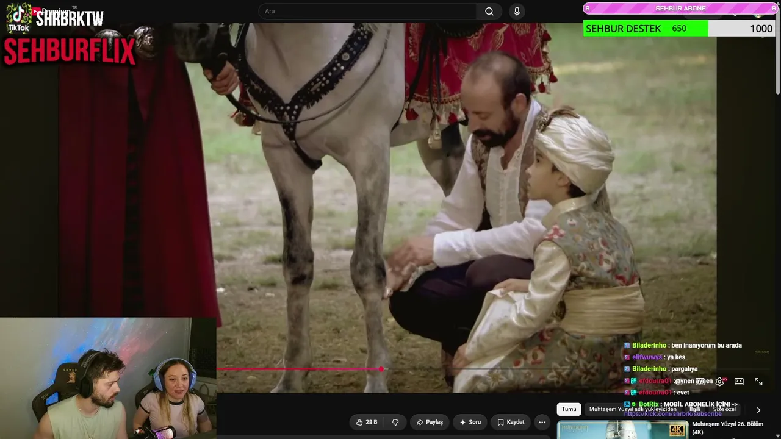Toggle subtitles in the video player
This screenshot has width=781, height=439.
click(x=700, y=382)
